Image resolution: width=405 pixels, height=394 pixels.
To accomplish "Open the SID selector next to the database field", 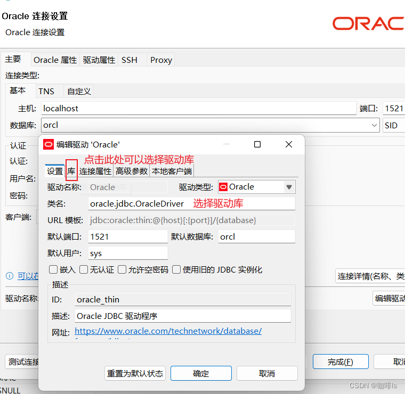I will pos(394,126).
